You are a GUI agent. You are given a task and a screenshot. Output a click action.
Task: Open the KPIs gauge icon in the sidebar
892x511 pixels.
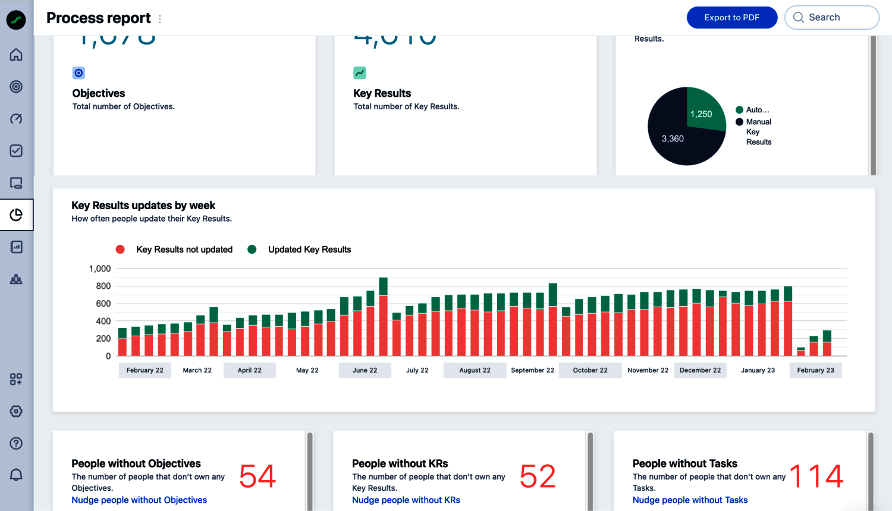click(x=16, y=119)
